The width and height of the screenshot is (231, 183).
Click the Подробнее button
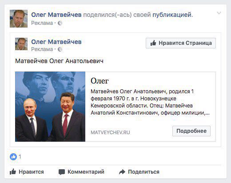coord(191,131)
